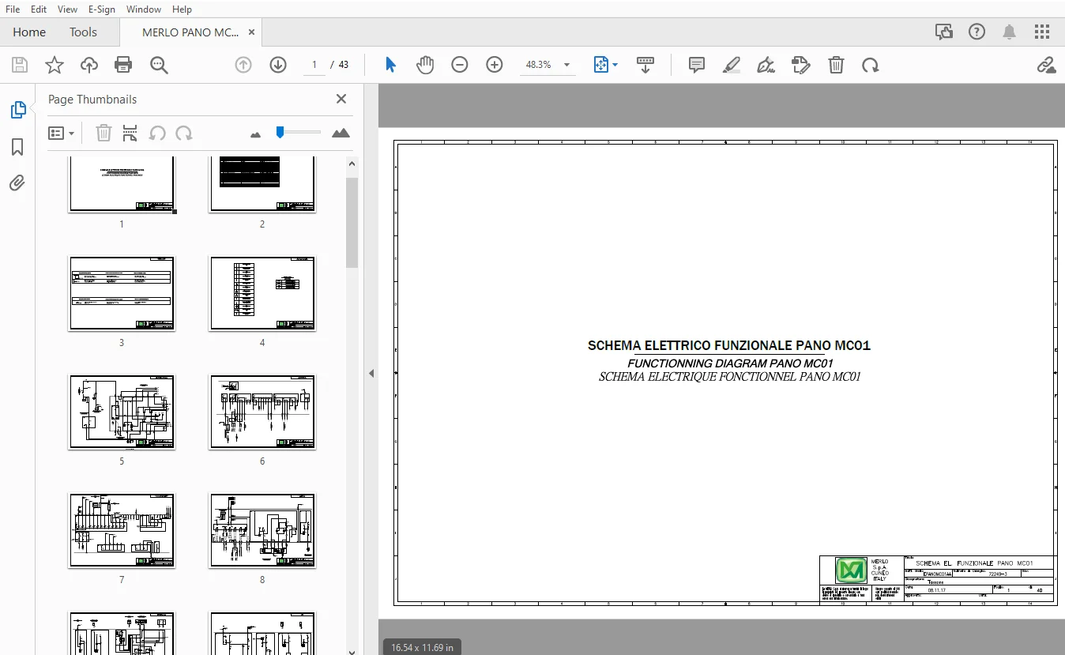Open the E-Sign menu
Image resolution: width=1065 pixels, height=655 pixels.
102,9
